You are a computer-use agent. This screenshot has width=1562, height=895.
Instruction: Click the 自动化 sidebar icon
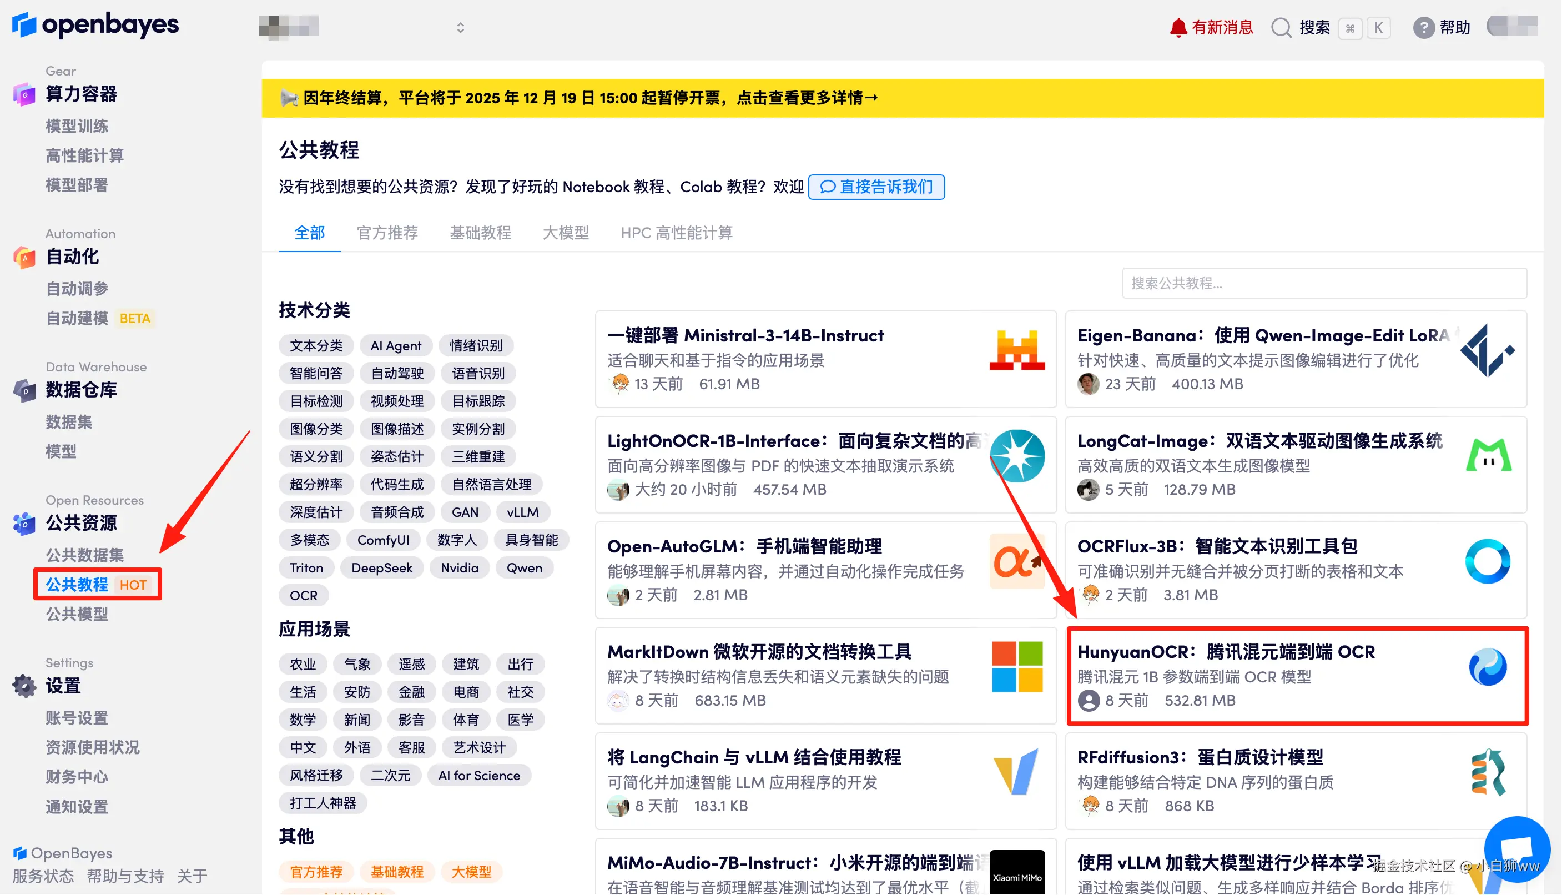(24, 258)
